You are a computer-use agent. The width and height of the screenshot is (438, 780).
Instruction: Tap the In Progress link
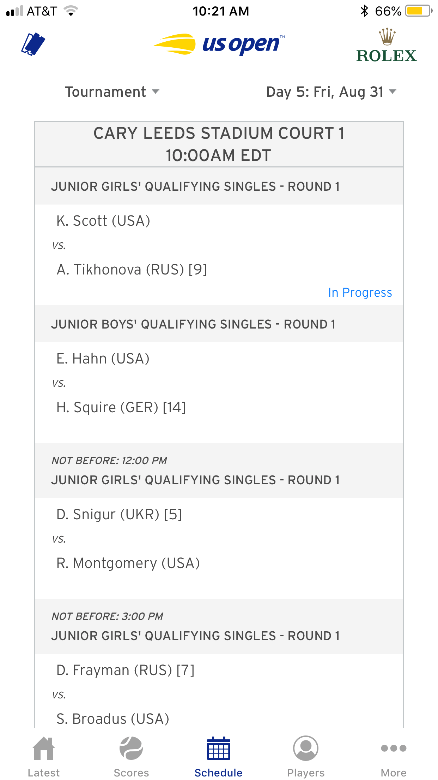click(x=360, y=292)
